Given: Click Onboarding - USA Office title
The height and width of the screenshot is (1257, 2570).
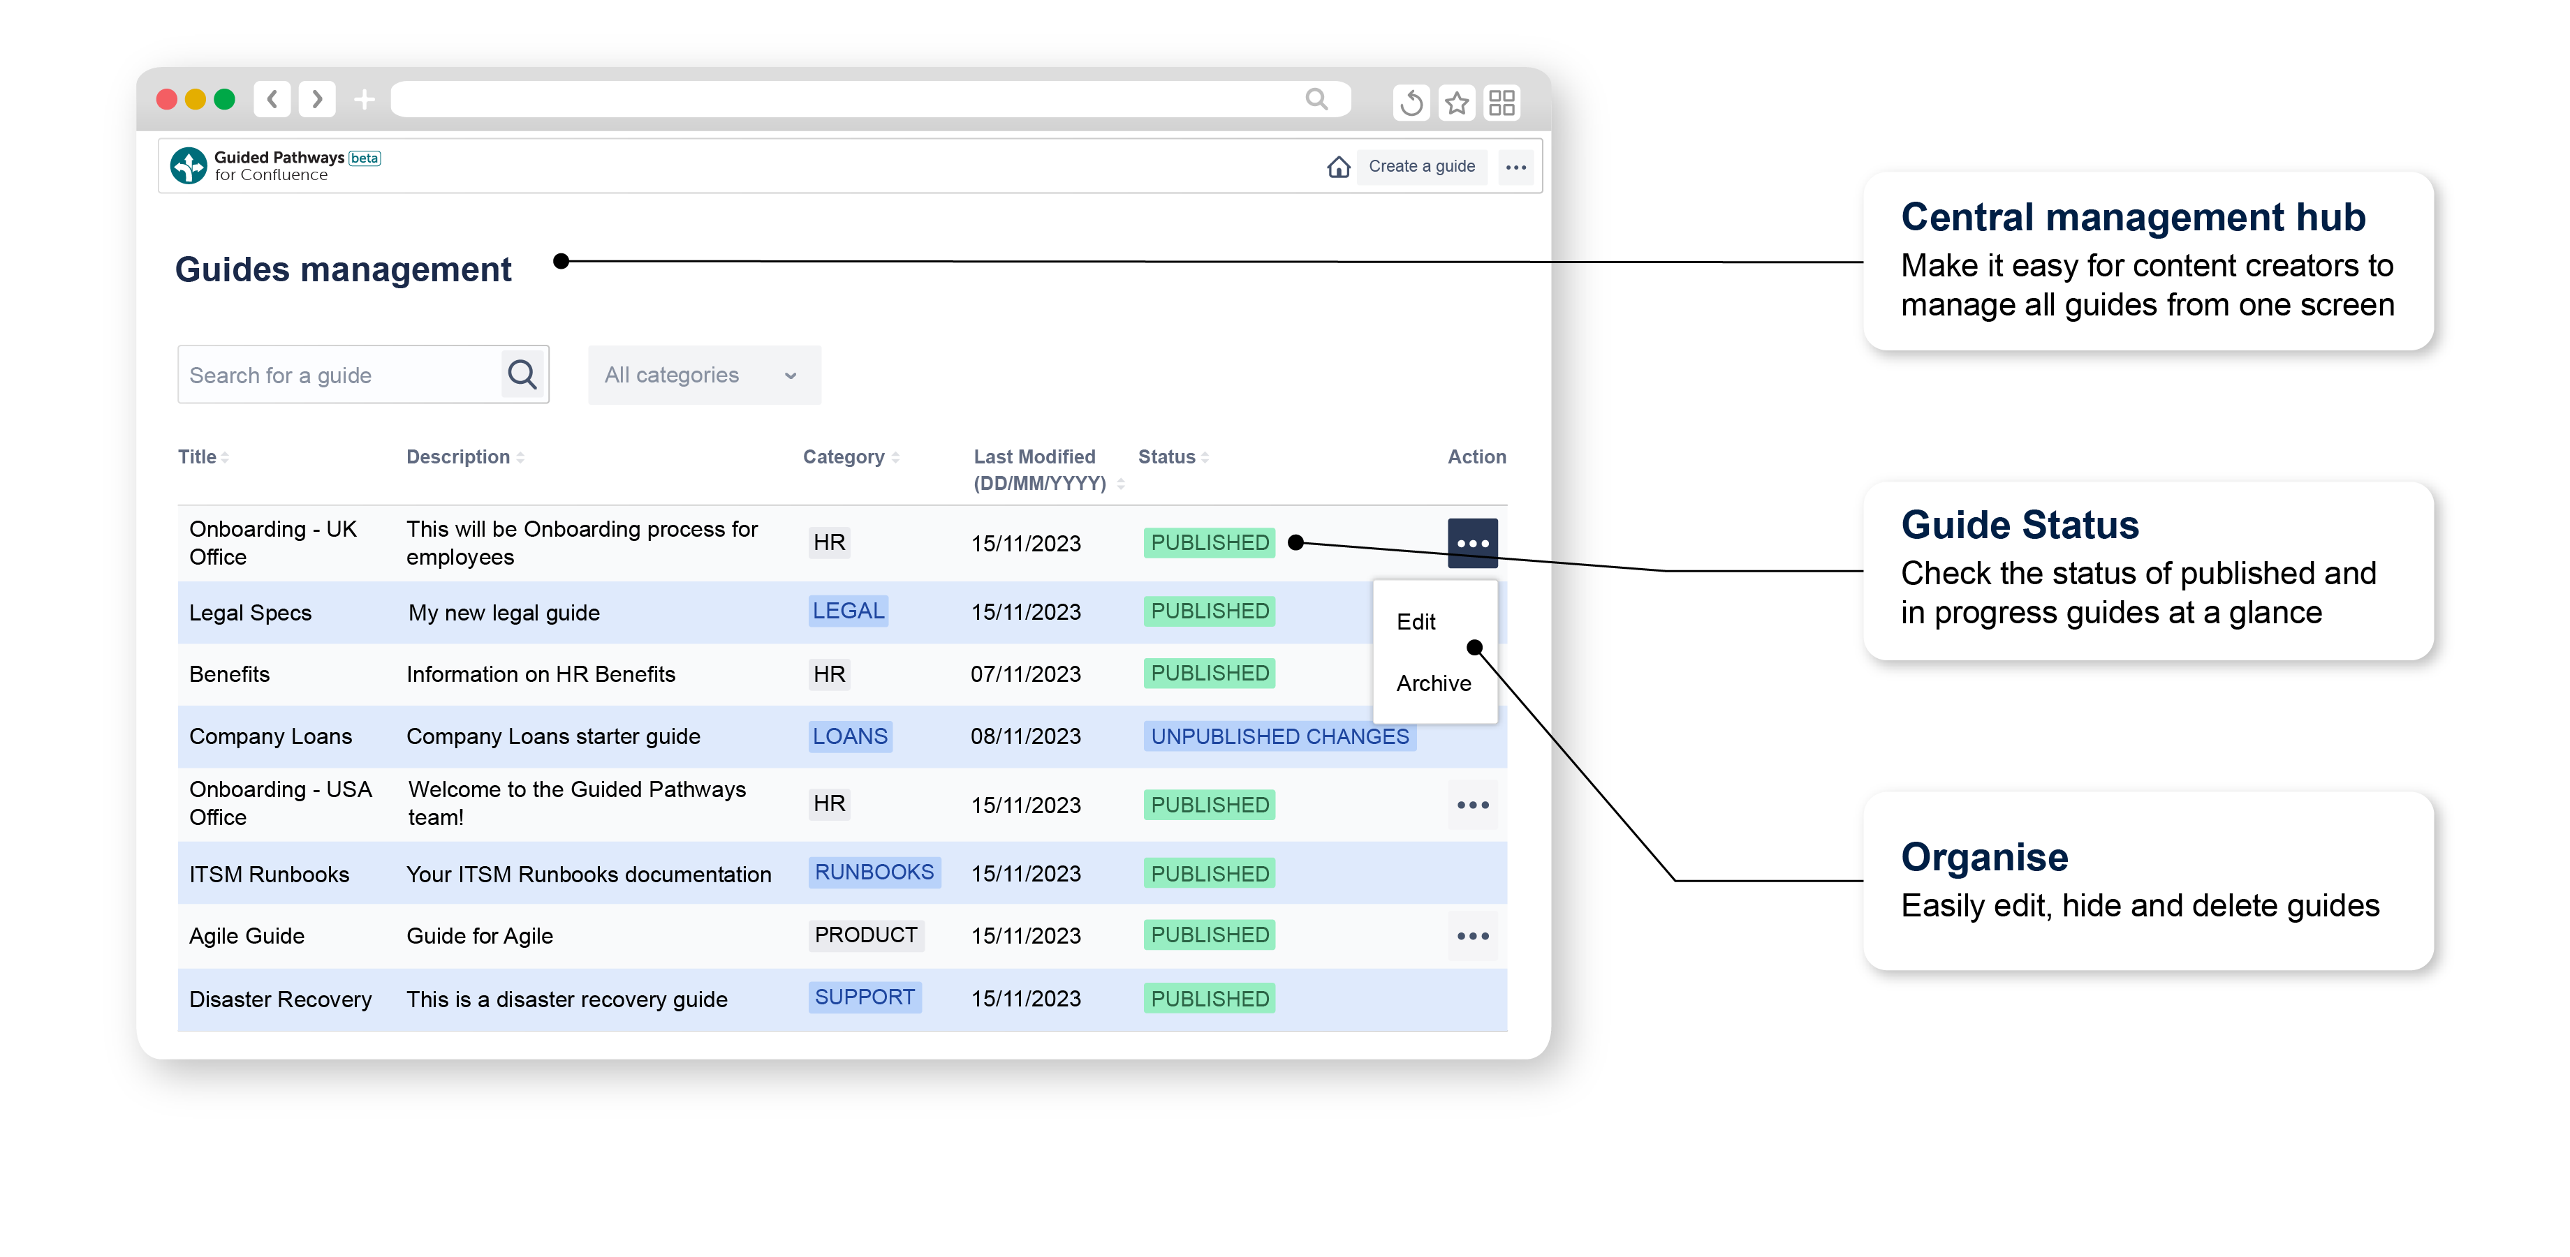Looking at the screenshot, I should click(280, 803).
